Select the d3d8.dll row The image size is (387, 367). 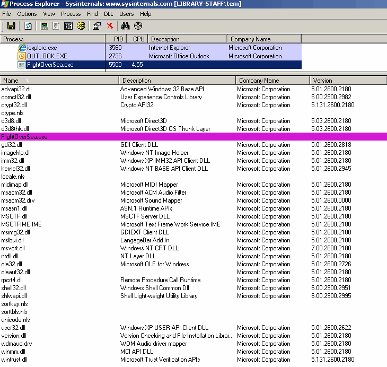click(193, 121)
